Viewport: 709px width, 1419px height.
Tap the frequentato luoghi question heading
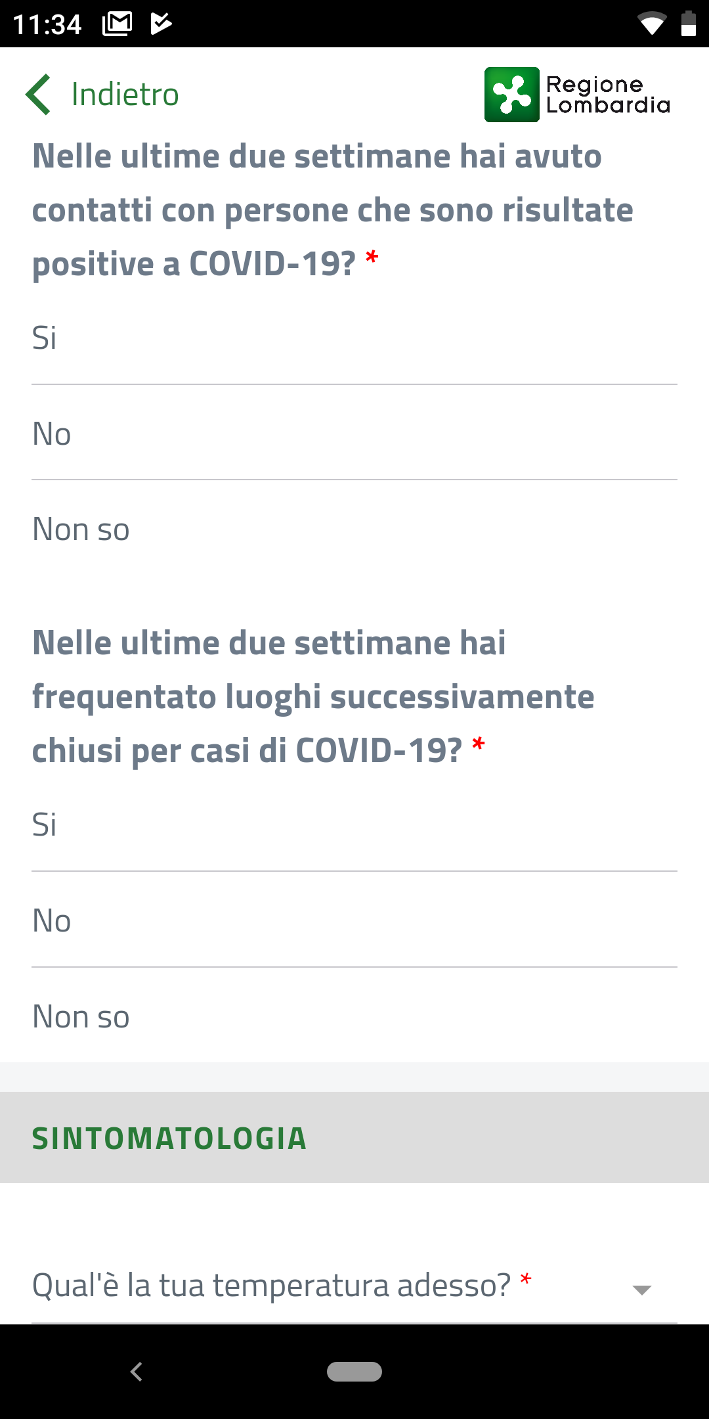pos(313,696)
